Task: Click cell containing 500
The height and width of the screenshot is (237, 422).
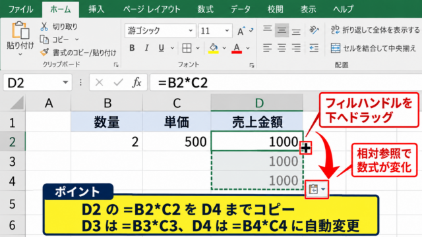Action: (177, 142)
